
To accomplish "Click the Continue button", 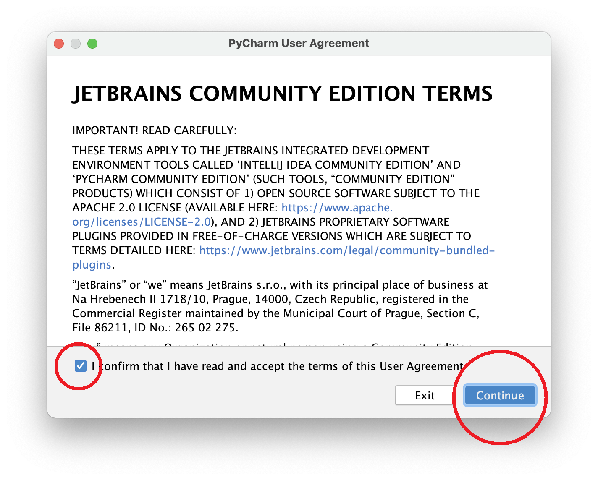I will coord(500,395).
